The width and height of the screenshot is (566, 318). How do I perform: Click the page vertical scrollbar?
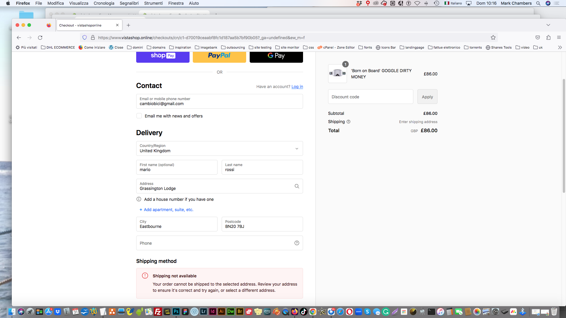[x=564, y=135]
